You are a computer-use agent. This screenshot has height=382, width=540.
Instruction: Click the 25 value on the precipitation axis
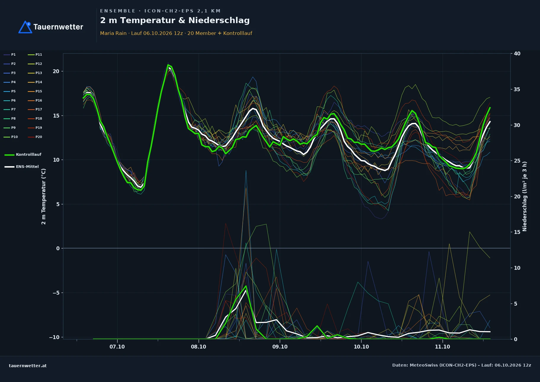(x=517, y=161)
